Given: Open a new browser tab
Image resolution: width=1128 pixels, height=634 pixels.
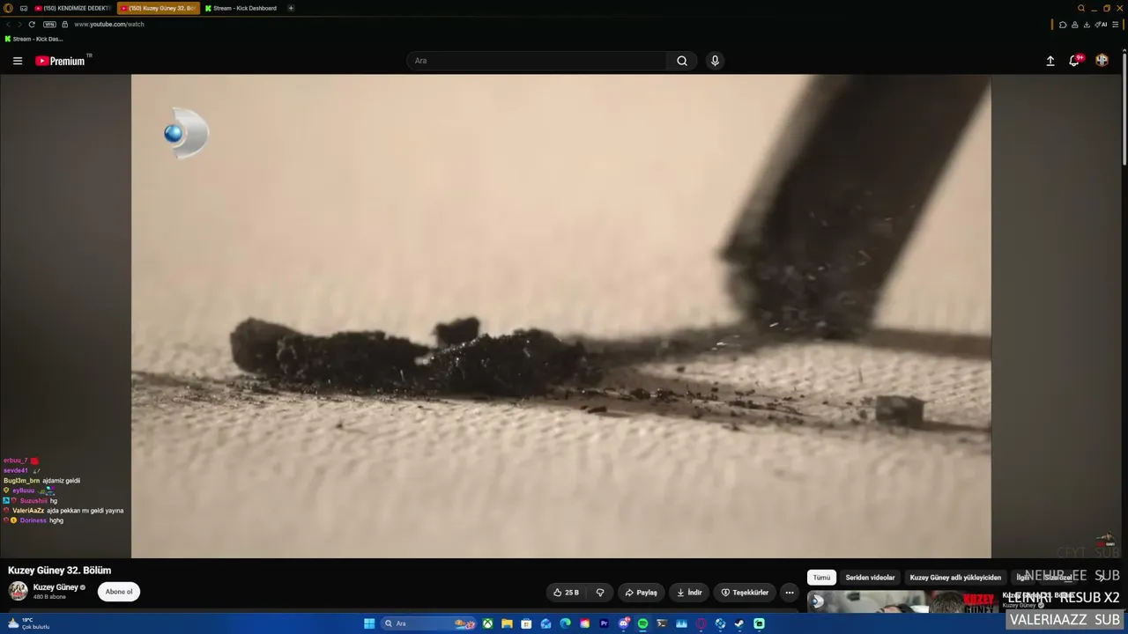Looking at the screenshot, I should 291,8.
